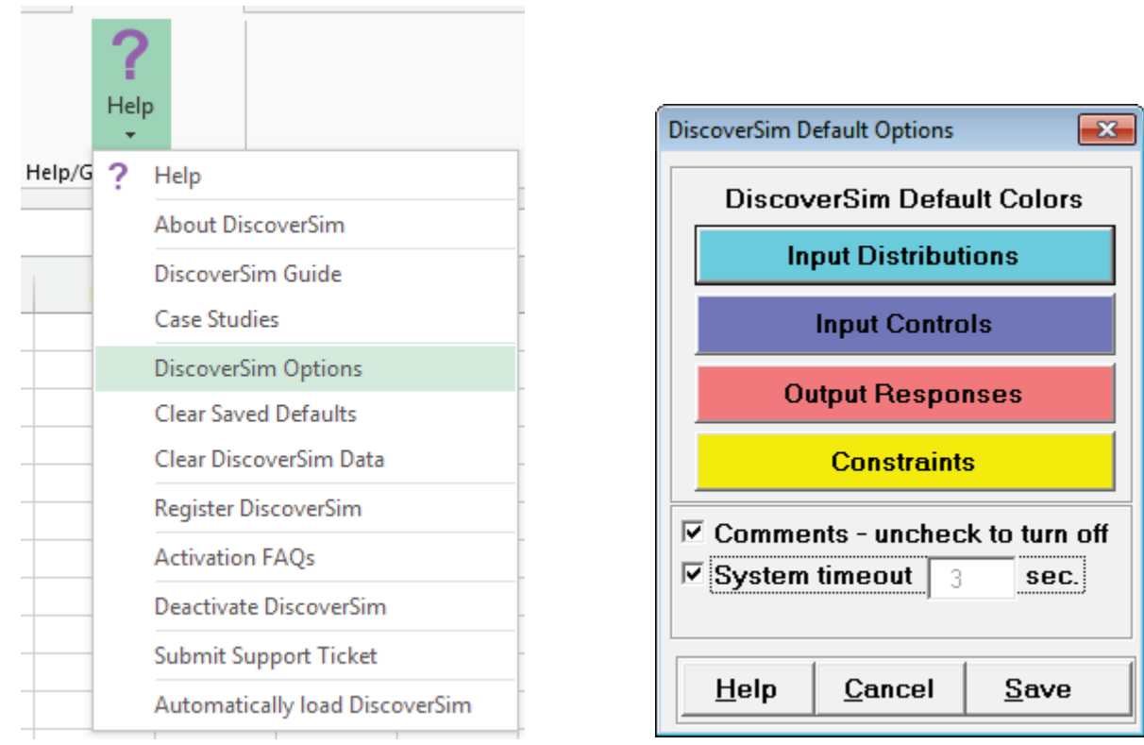Select Deactivate DiscoverSim
The image size is (1144, 745).
click(x=270, y=606)
